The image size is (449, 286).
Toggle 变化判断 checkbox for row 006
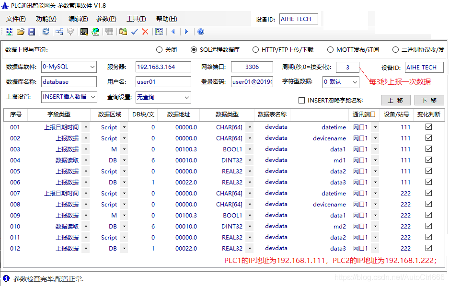429,182
